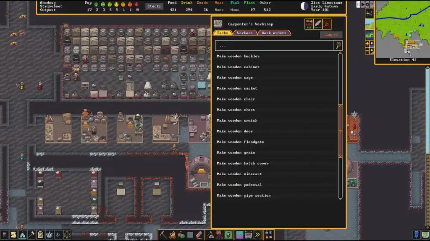The height and width of the screenshot is (241, 430).
Task: Click the task list scrollbar thumb
Action: click(x=340, y=131)
